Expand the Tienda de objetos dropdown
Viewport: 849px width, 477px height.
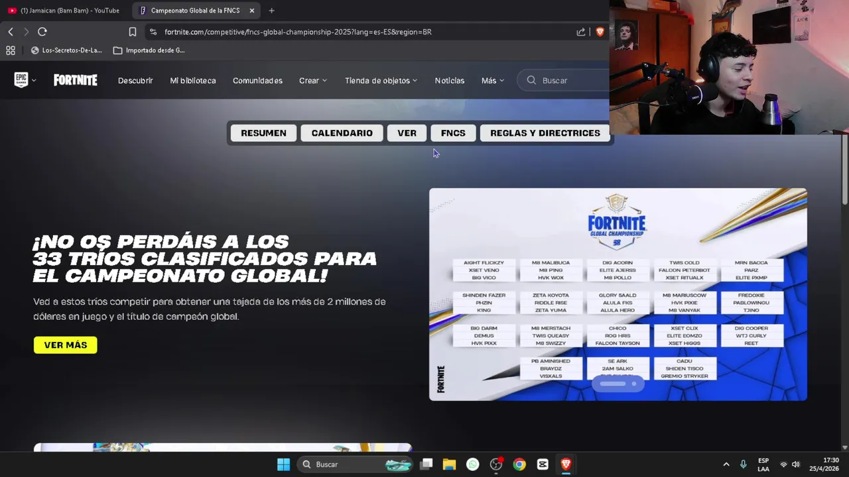[381, 81]
